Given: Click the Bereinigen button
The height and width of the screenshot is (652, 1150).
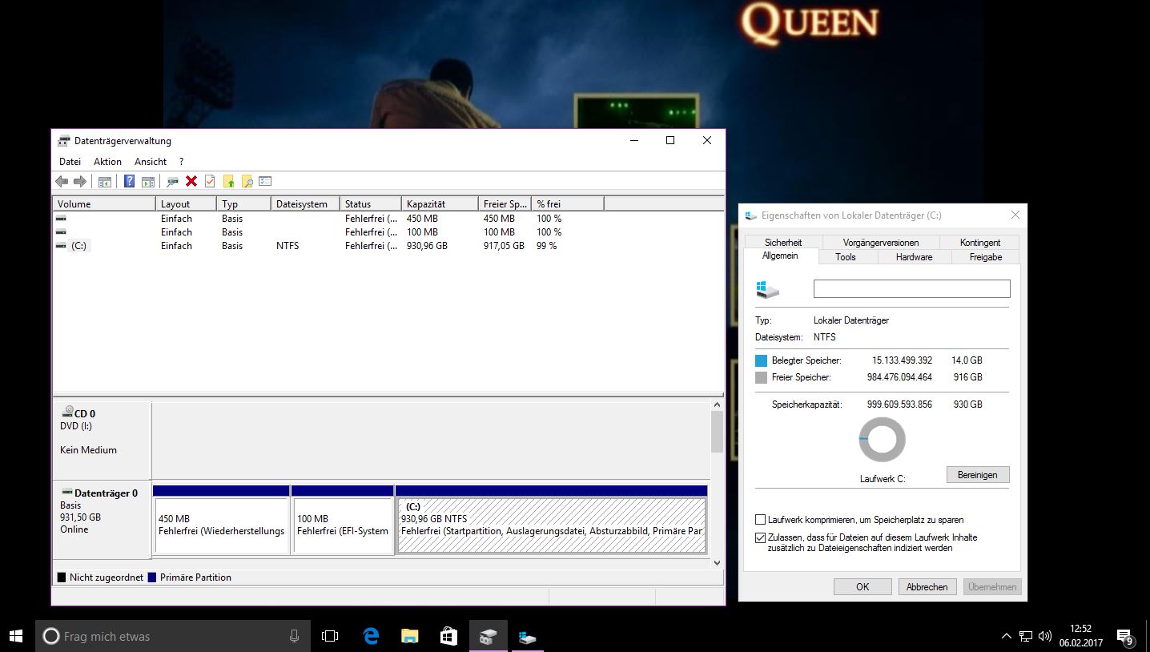Looking at the screenshot, I should [978, 475].
